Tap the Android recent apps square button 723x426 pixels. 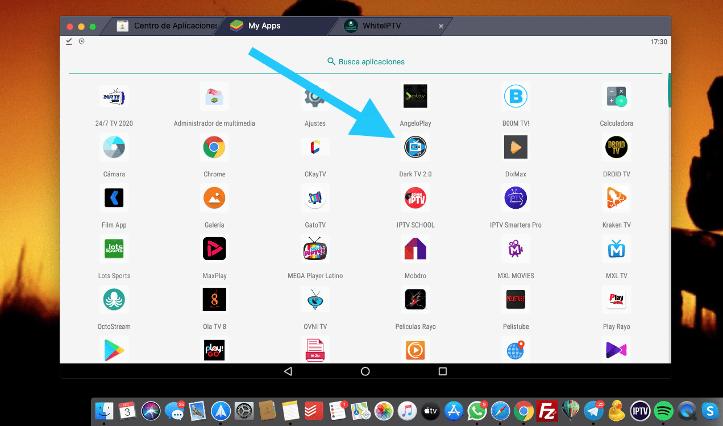tap(443, 371)
